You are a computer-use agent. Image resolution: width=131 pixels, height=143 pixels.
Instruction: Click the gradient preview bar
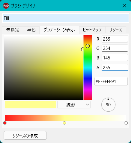[x=65, y=118]
